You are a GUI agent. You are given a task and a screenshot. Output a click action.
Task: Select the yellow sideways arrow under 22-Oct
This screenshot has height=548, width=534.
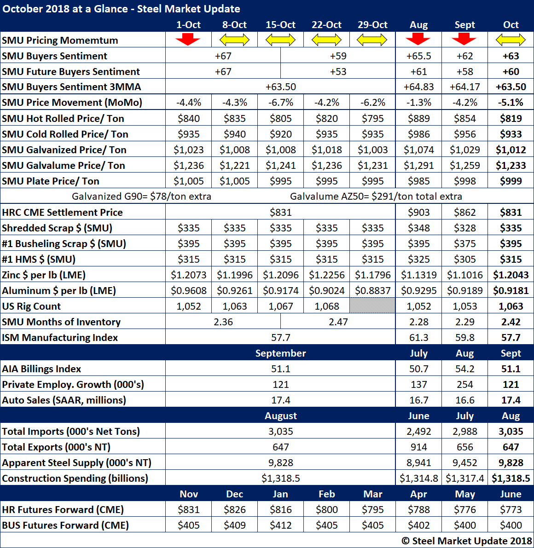[326, 40]
